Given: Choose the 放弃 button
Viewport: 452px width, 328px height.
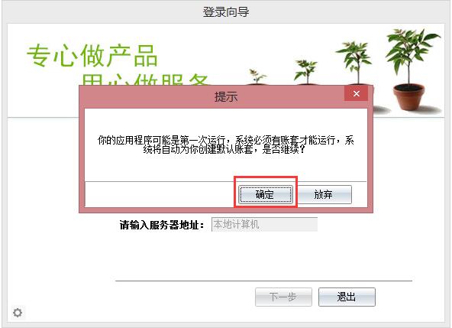Looking at the screenshot, I should tap(324, 194).
